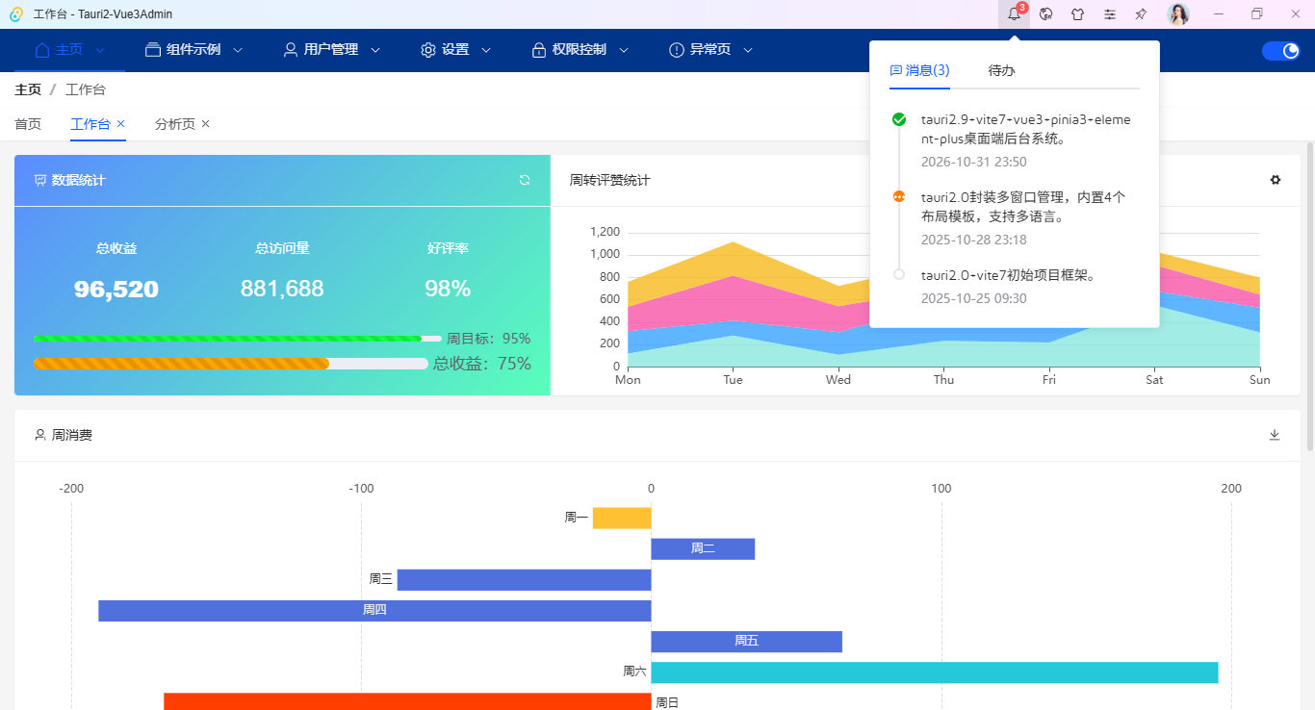Click the gear icon on 周转评赞统计
This screenshot has height=710, width=1315.
pyautogui.click(x=1276, y=180)
